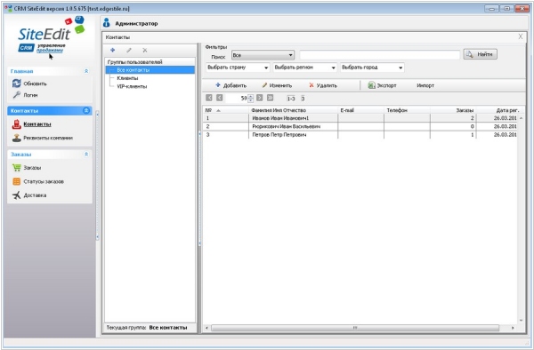Edit the group with the pencil icon

tap(129, 50)
